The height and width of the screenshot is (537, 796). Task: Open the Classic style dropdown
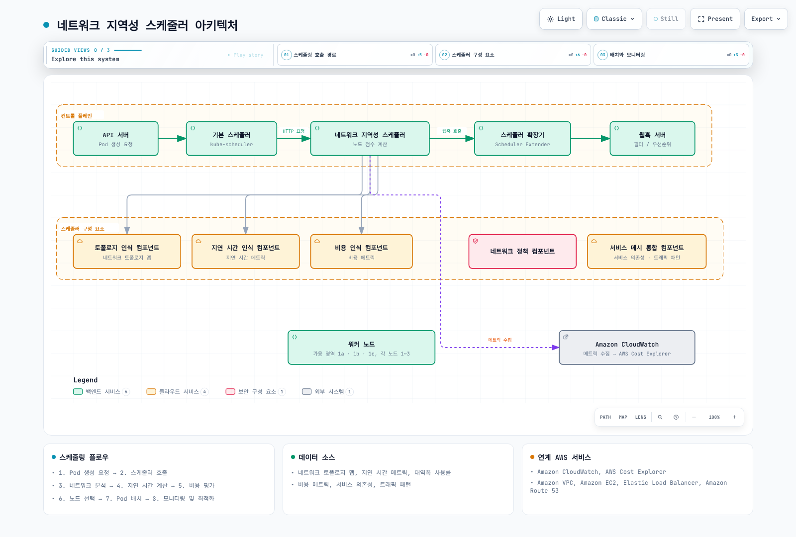click(x=614, y=19)
